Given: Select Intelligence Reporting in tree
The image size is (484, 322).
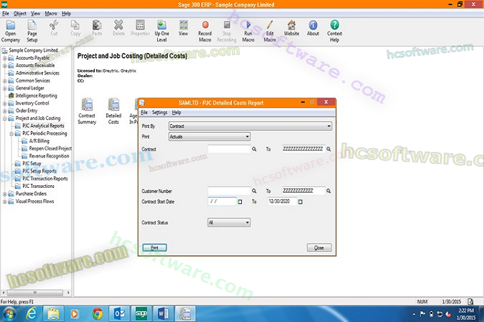Looking at the screenshot, I should tap(36, 95).
